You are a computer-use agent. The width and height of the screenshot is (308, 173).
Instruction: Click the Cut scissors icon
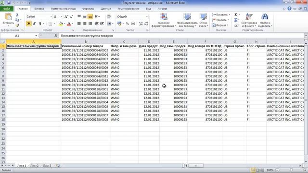17,15
